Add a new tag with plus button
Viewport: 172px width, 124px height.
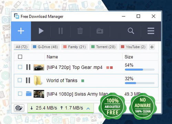pyautogui.click(x=152, y=47)
